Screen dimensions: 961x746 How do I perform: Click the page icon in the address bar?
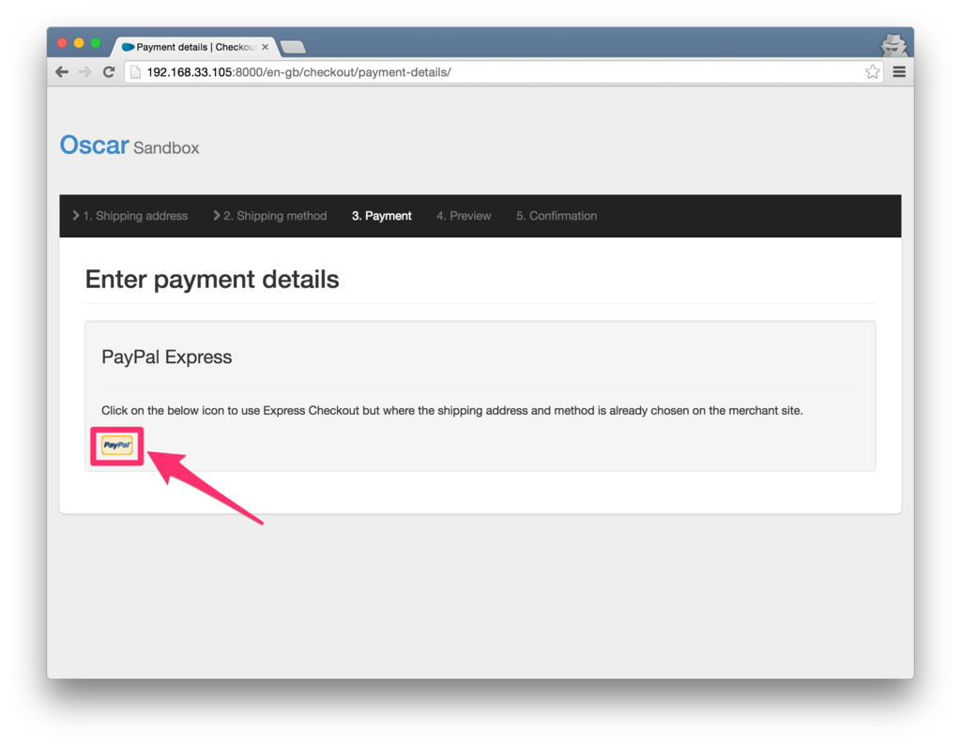coord(135,72)
